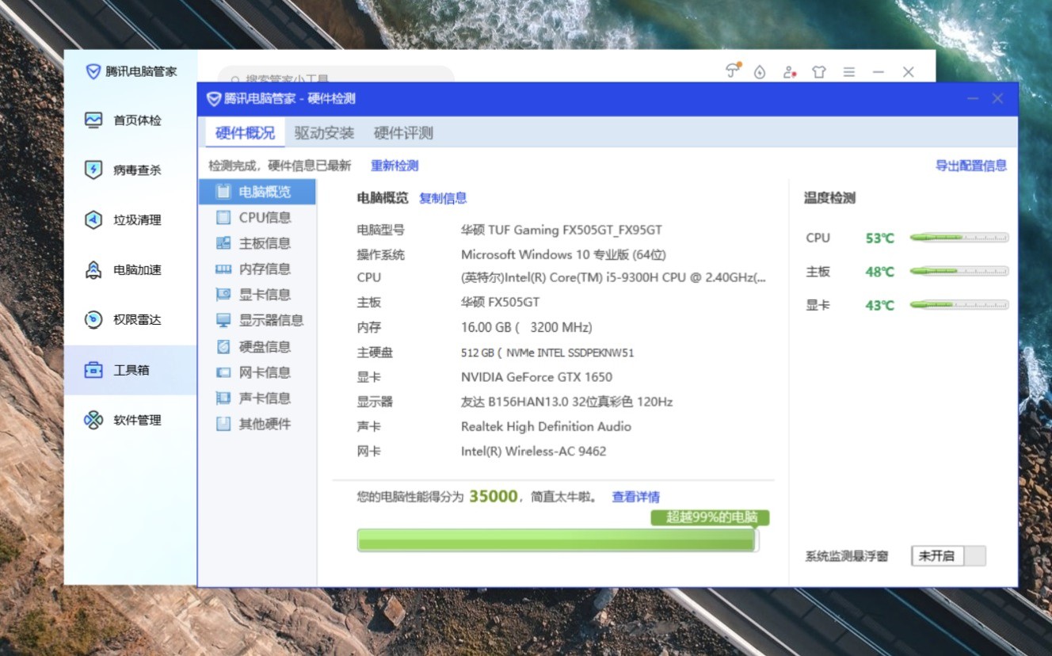1052x656 pixels.
Task: Open 查看详情 for the performance score
Action: [635, 497]
